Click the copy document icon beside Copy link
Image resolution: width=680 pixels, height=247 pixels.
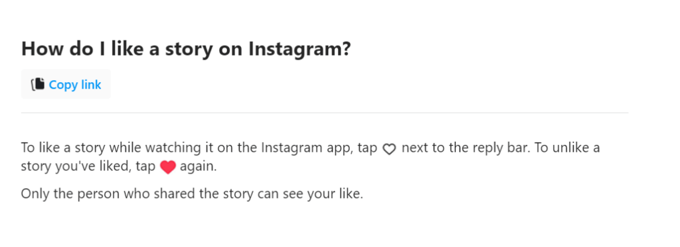point(38,84)
